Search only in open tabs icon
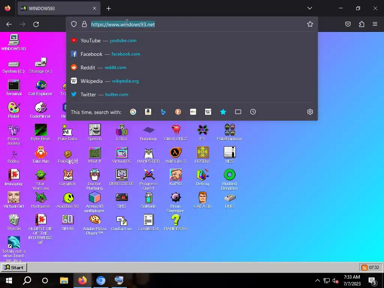The width and height of the screenshot is (384, 288). [238, 112]
